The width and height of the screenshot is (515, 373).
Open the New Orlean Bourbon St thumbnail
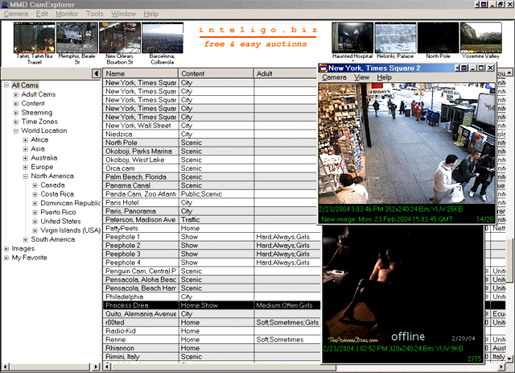[120, 38]
